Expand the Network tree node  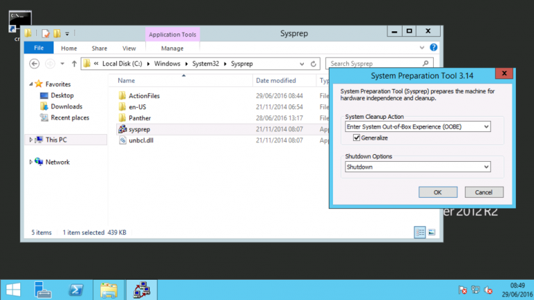(31, 162)
